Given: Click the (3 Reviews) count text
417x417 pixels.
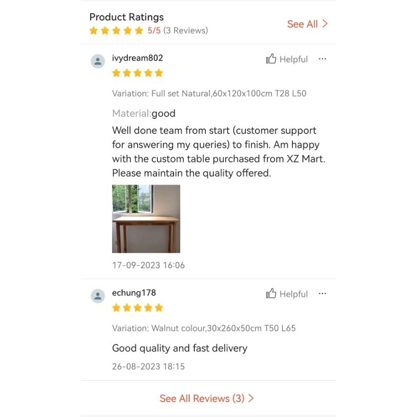Looking at the screenshot, I should coord(186,31).
